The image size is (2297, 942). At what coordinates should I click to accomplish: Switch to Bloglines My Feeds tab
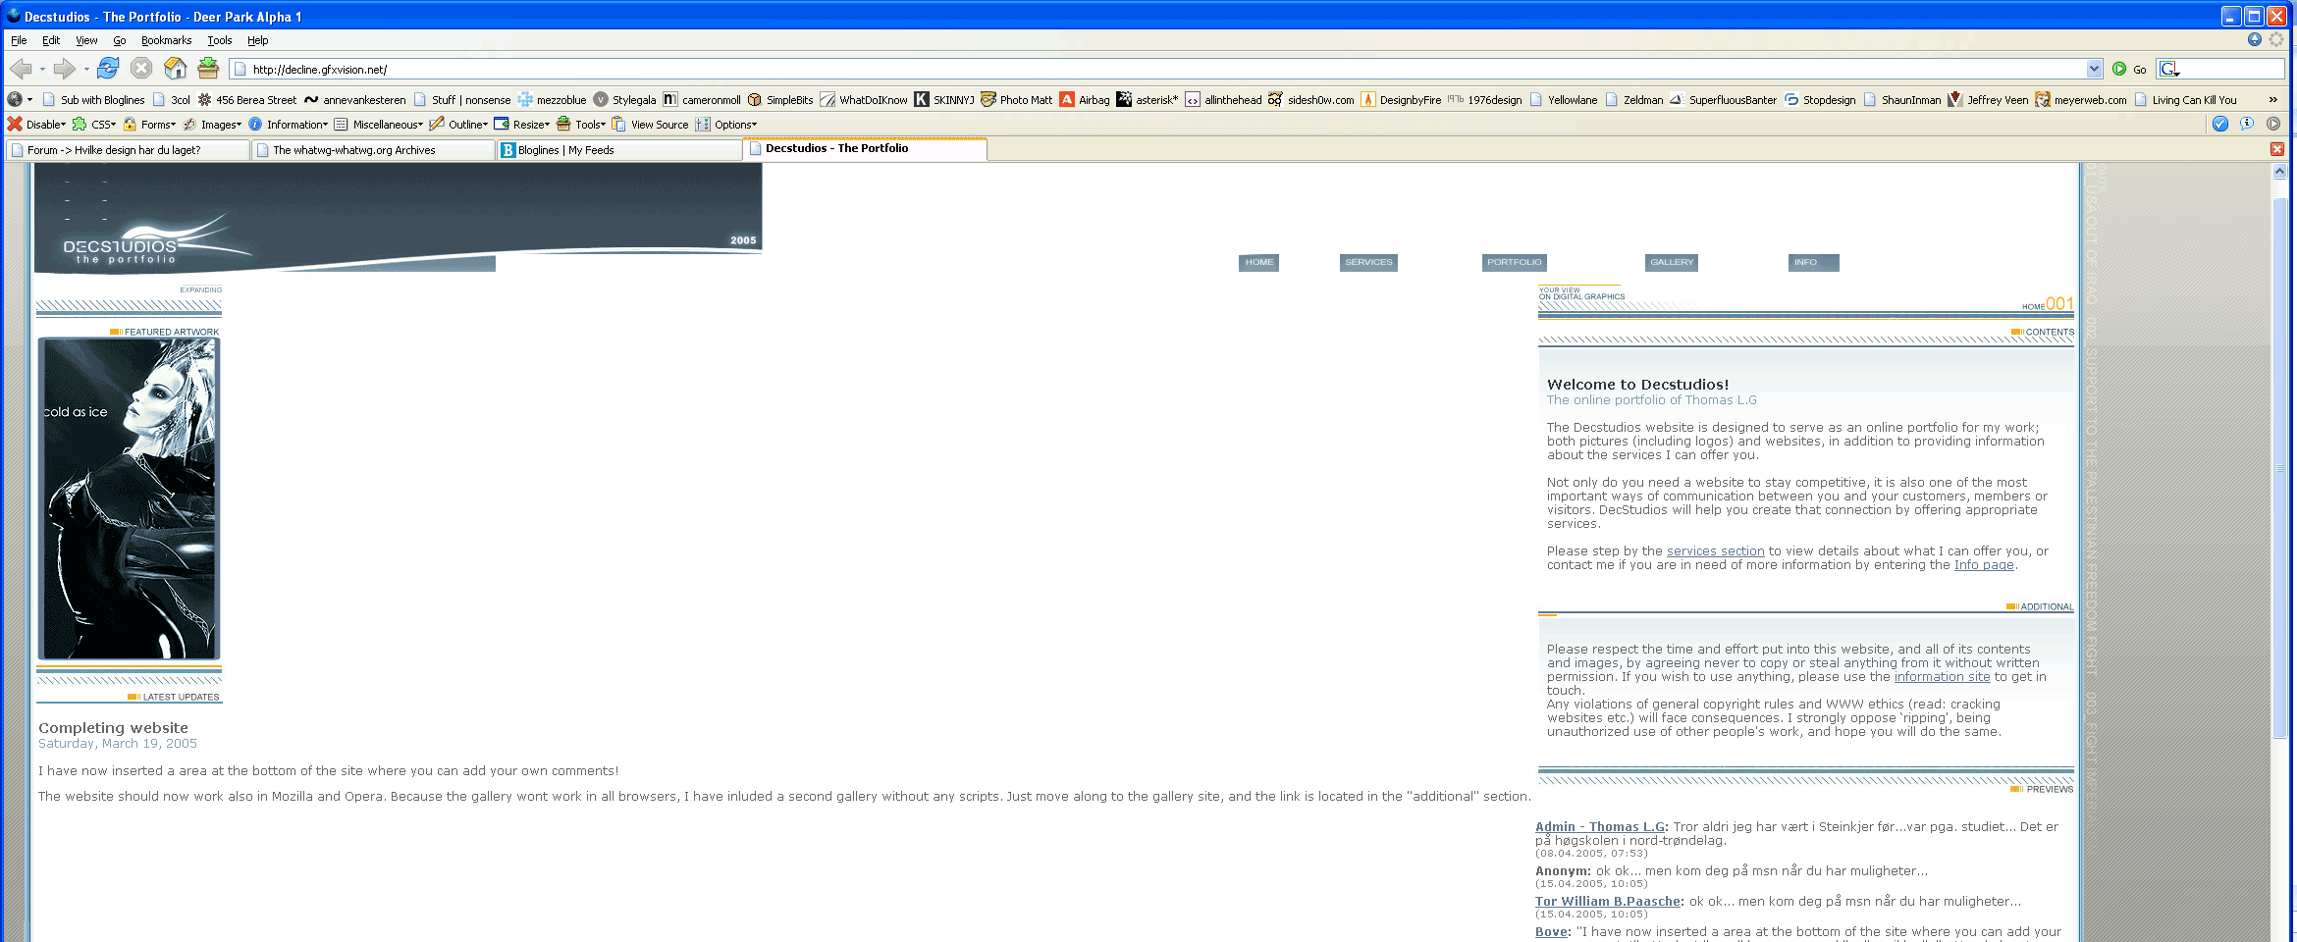click(619, 150)
